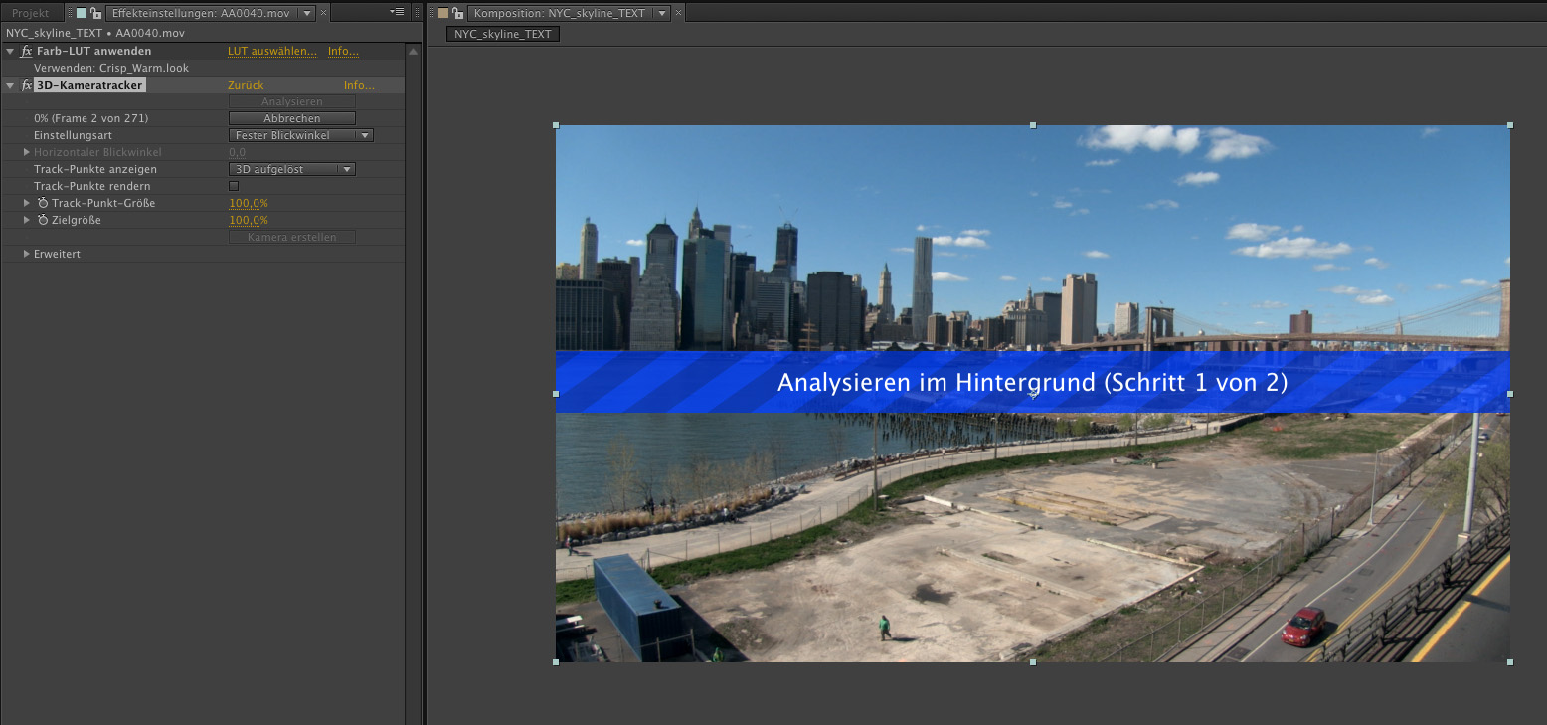Toggle the lock icon in the Effekteinstellungen panel

point(95,13)
